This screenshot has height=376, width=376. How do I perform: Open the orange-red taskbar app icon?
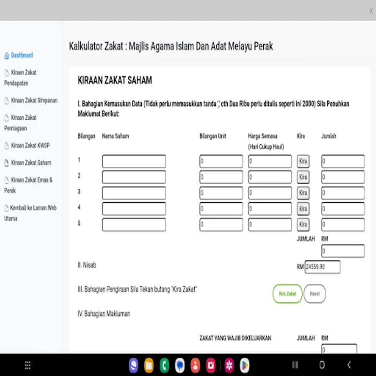(195, 365)
